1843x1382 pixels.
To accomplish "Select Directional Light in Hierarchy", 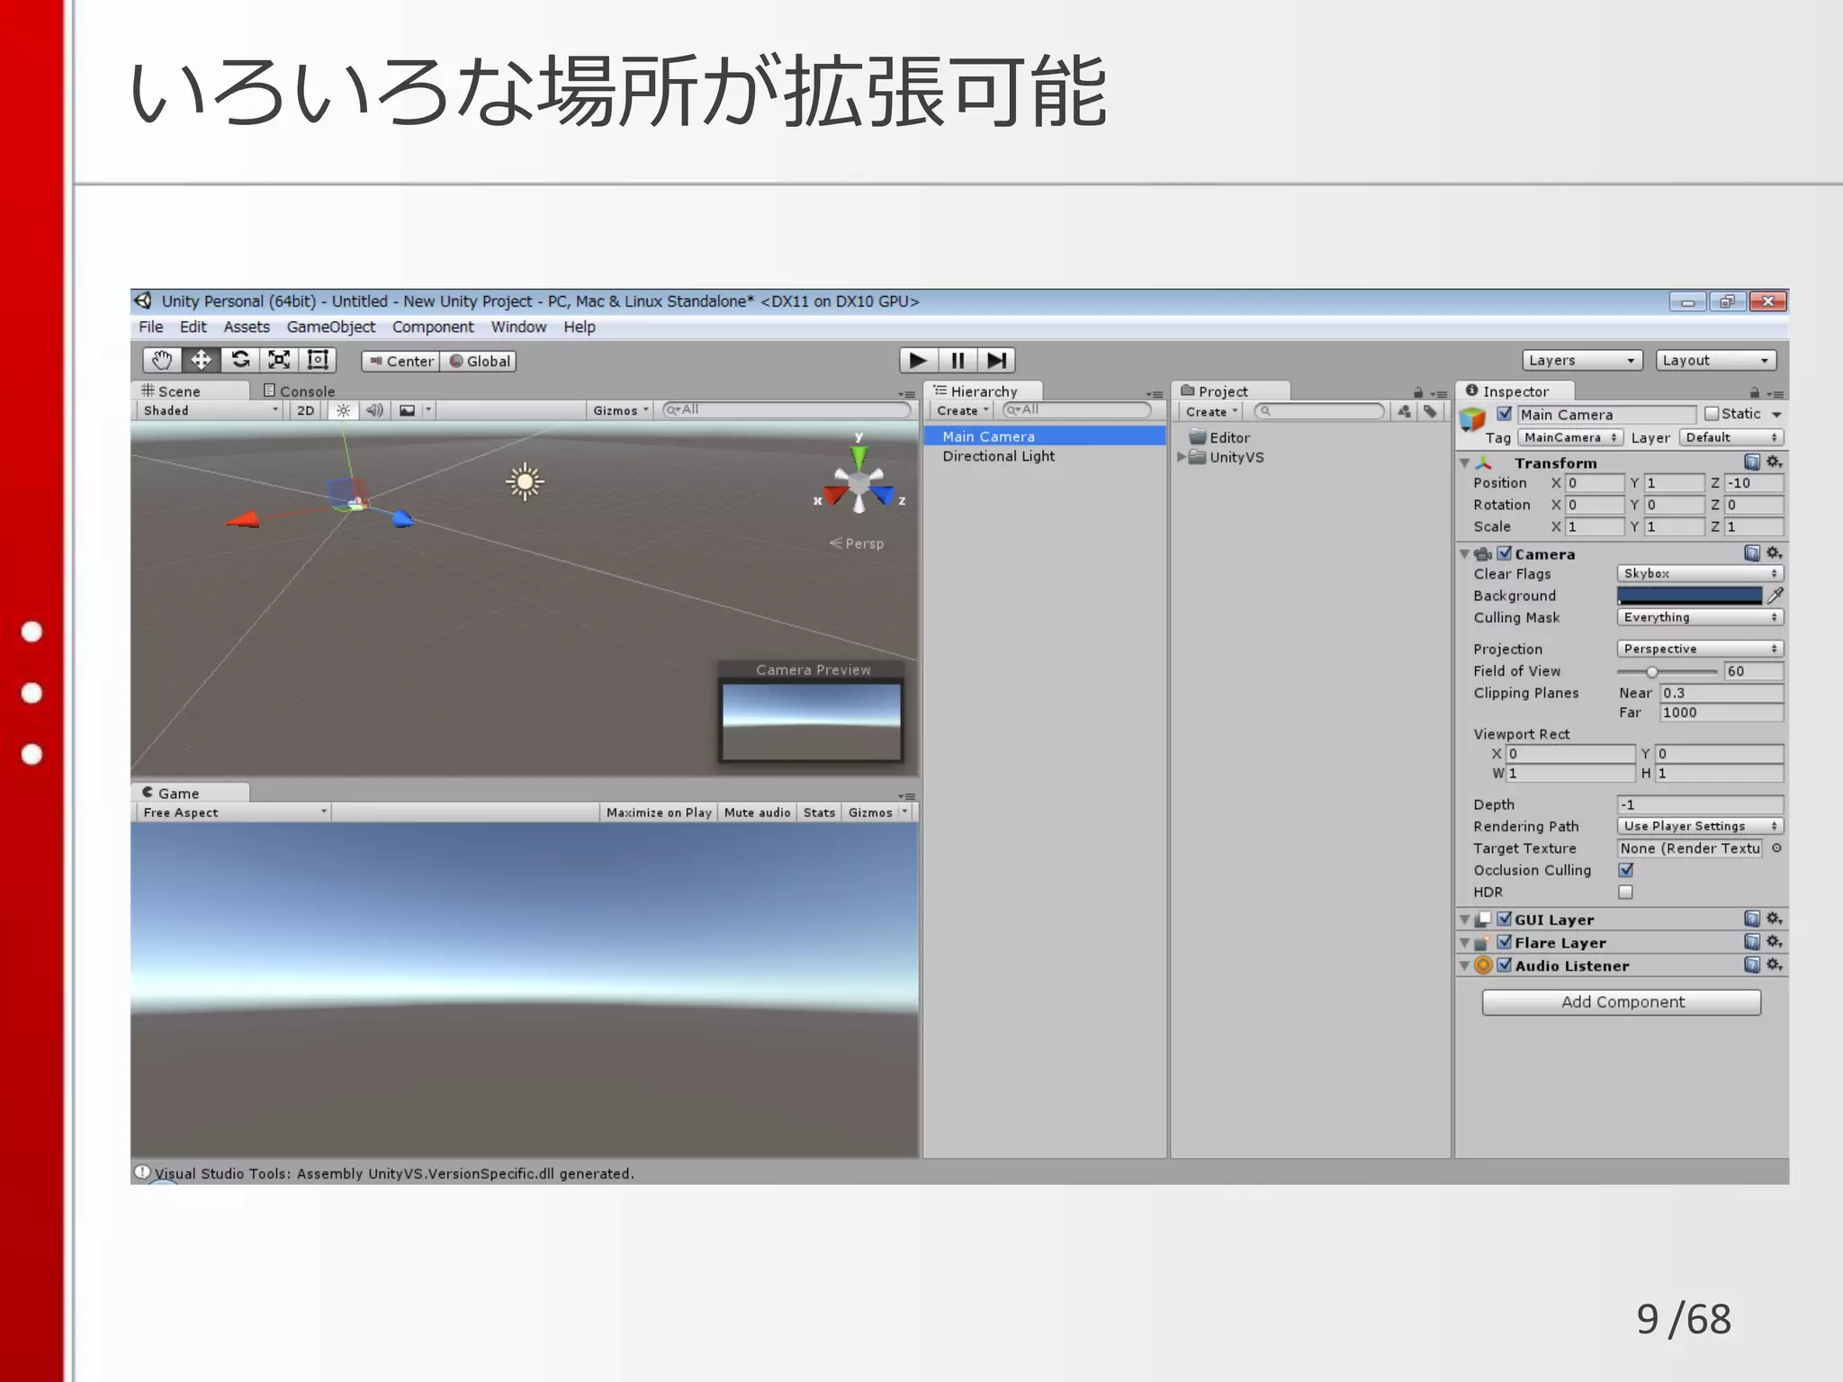I will (998, 456).
